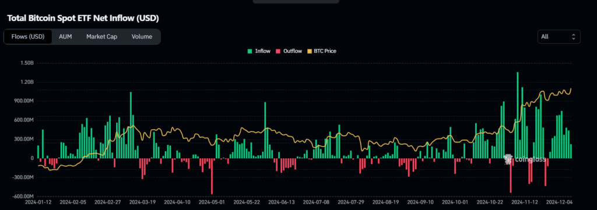Switch to the Flows (USD) tab
The image size is (597, 210).
28,37
